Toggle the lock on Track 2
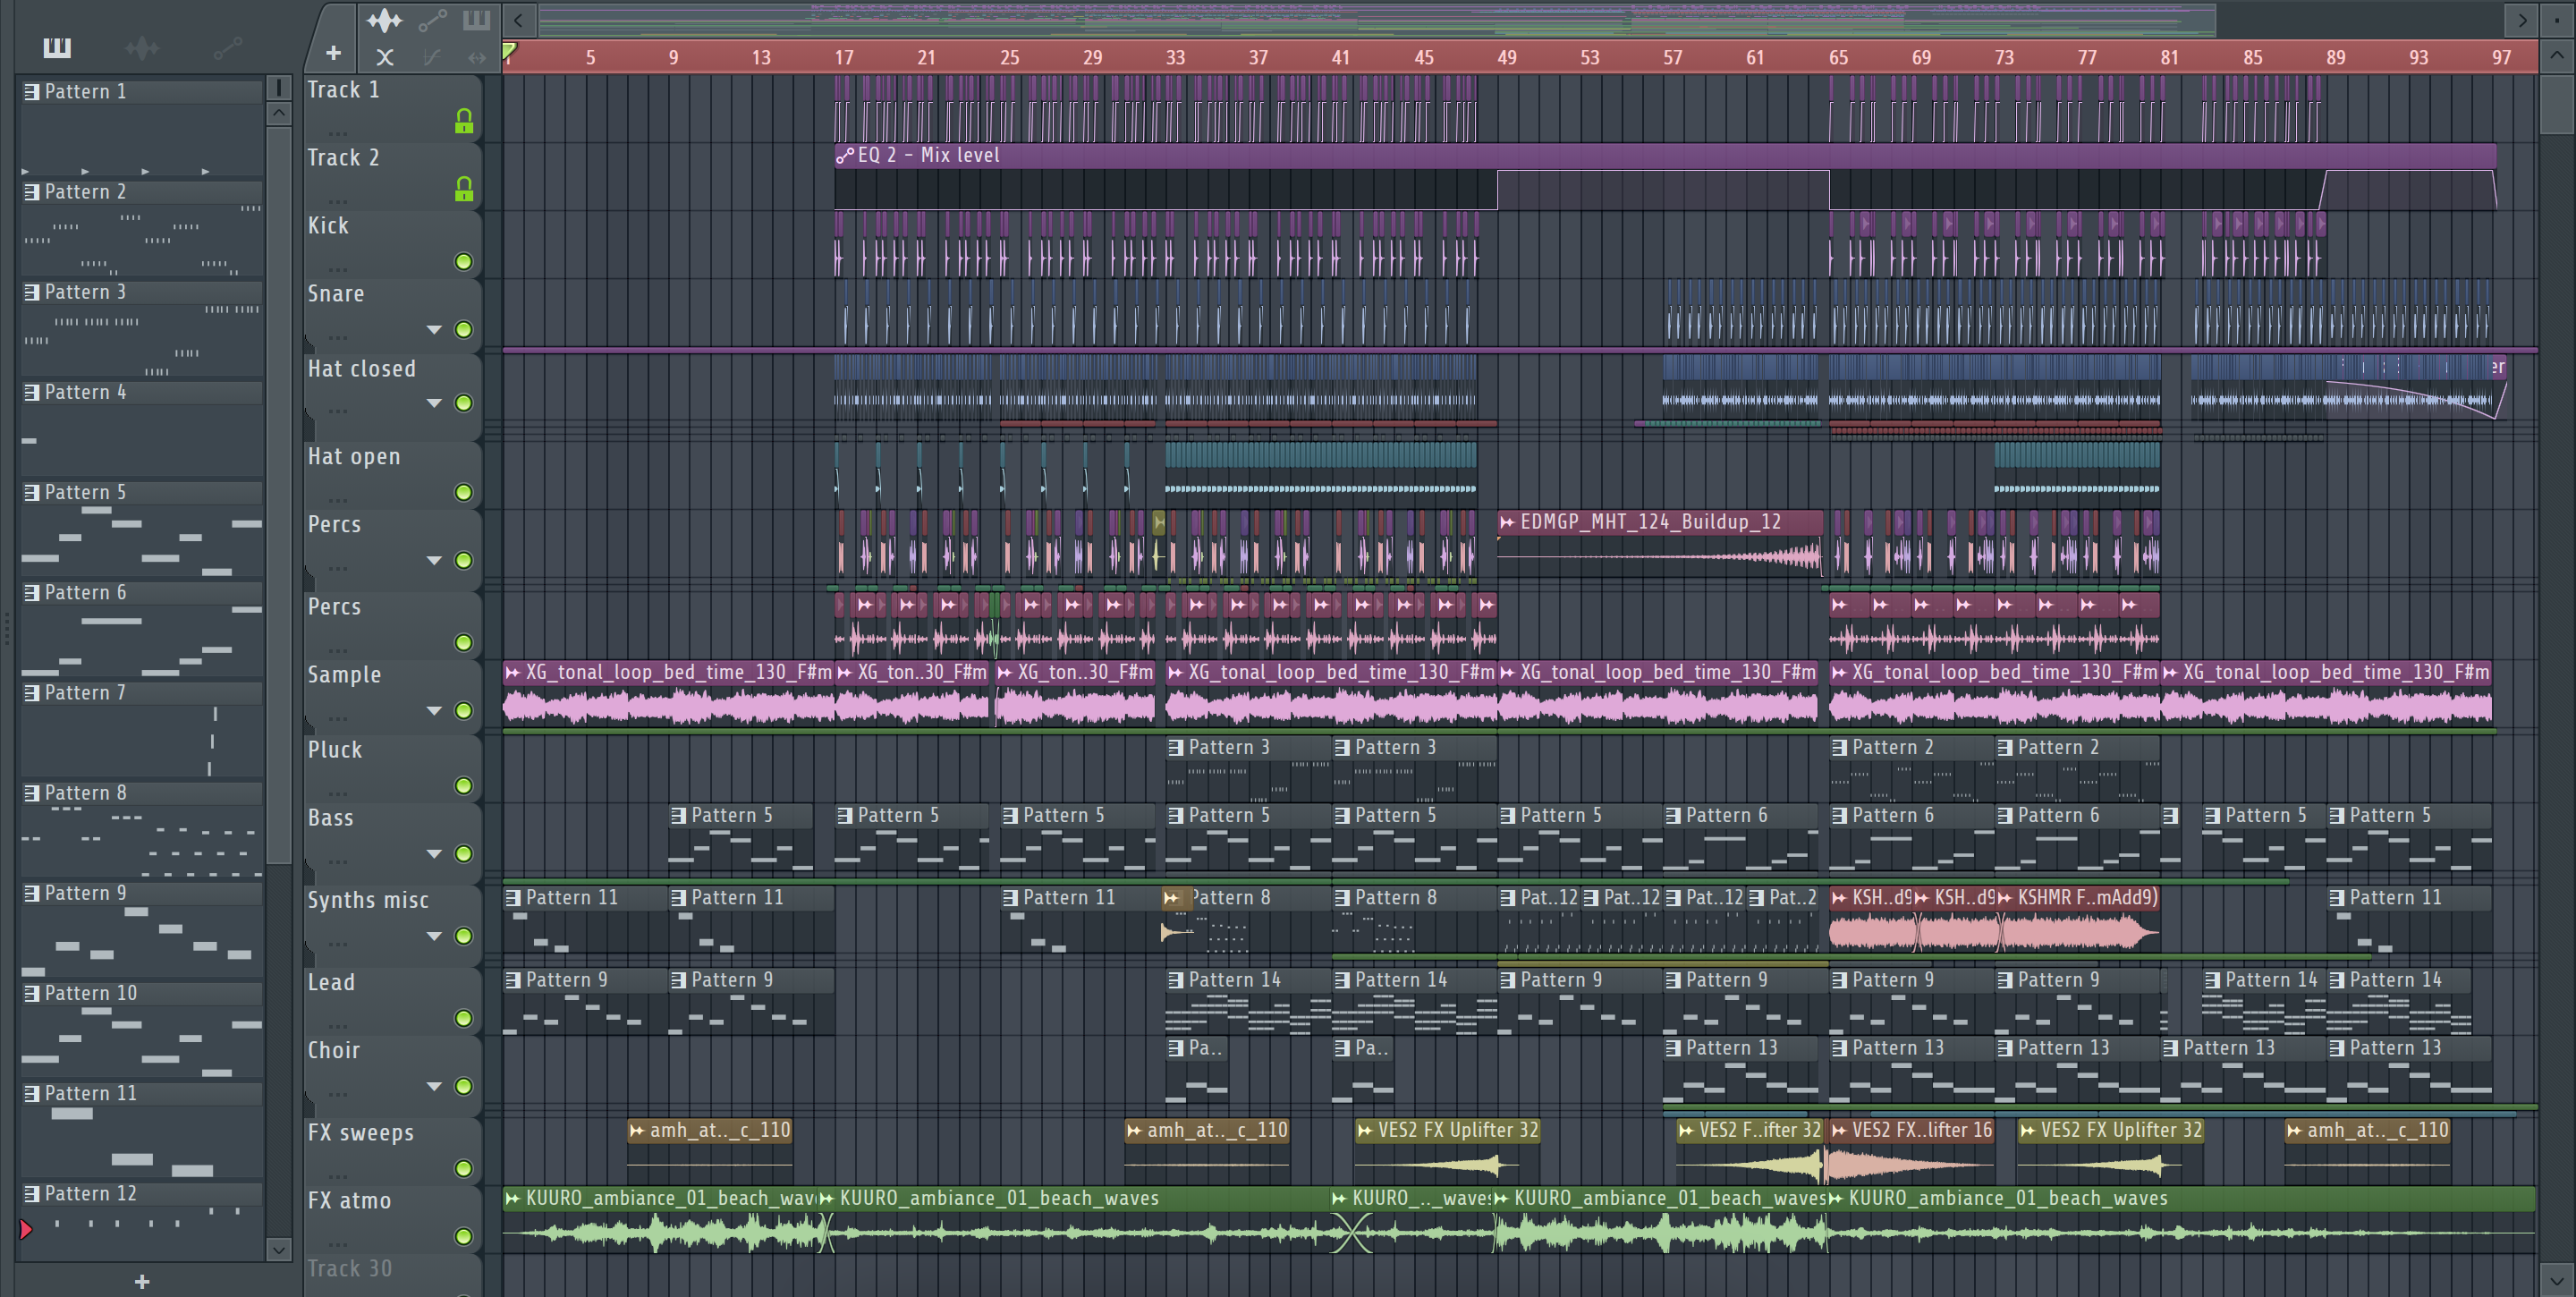 point(463,189)
